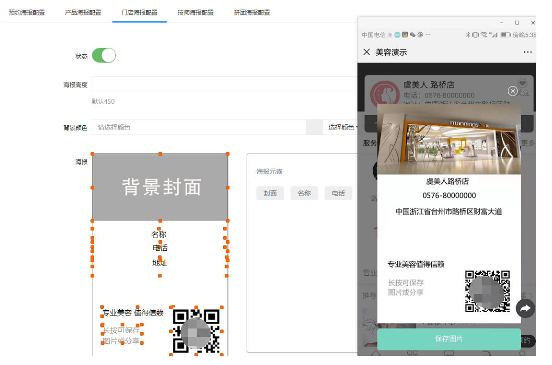Open the 选择颜色 dropdown

pyautogui.click(x=341, y=127)
